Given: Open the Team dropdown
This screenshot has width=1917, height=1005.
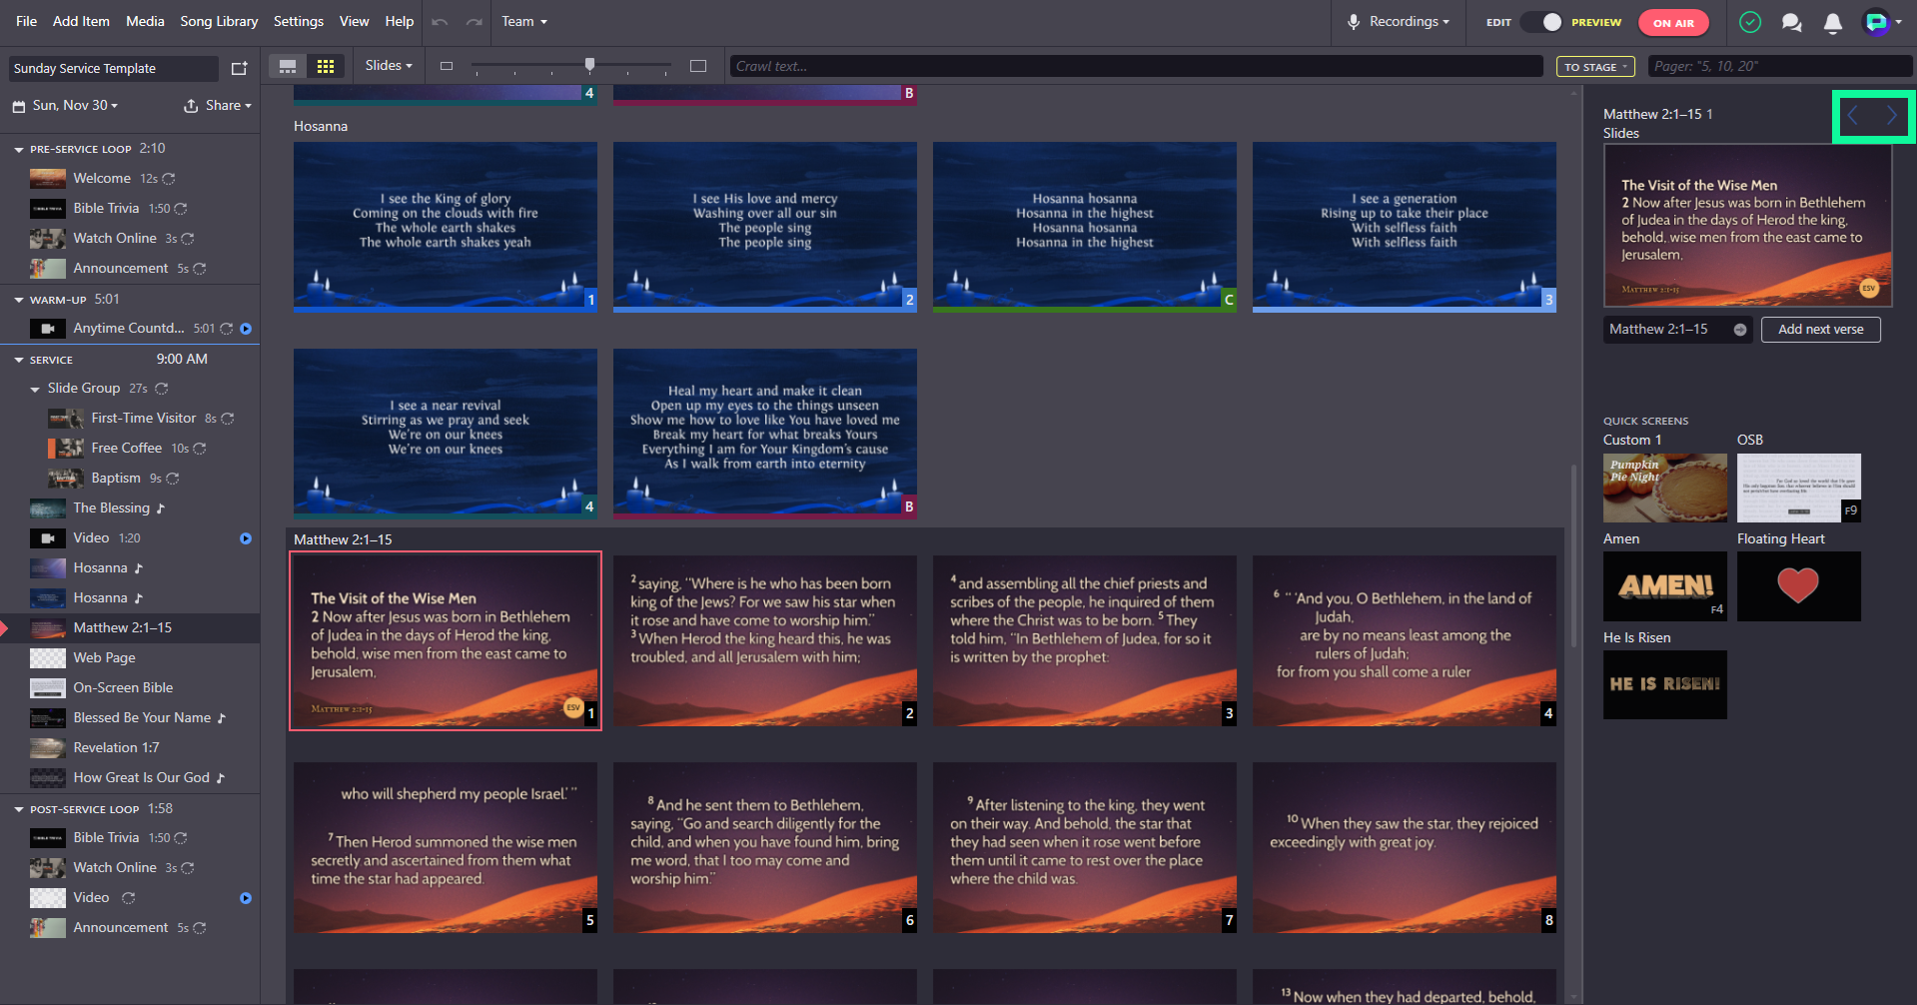Looking at the screenshot, I should 524,21.
